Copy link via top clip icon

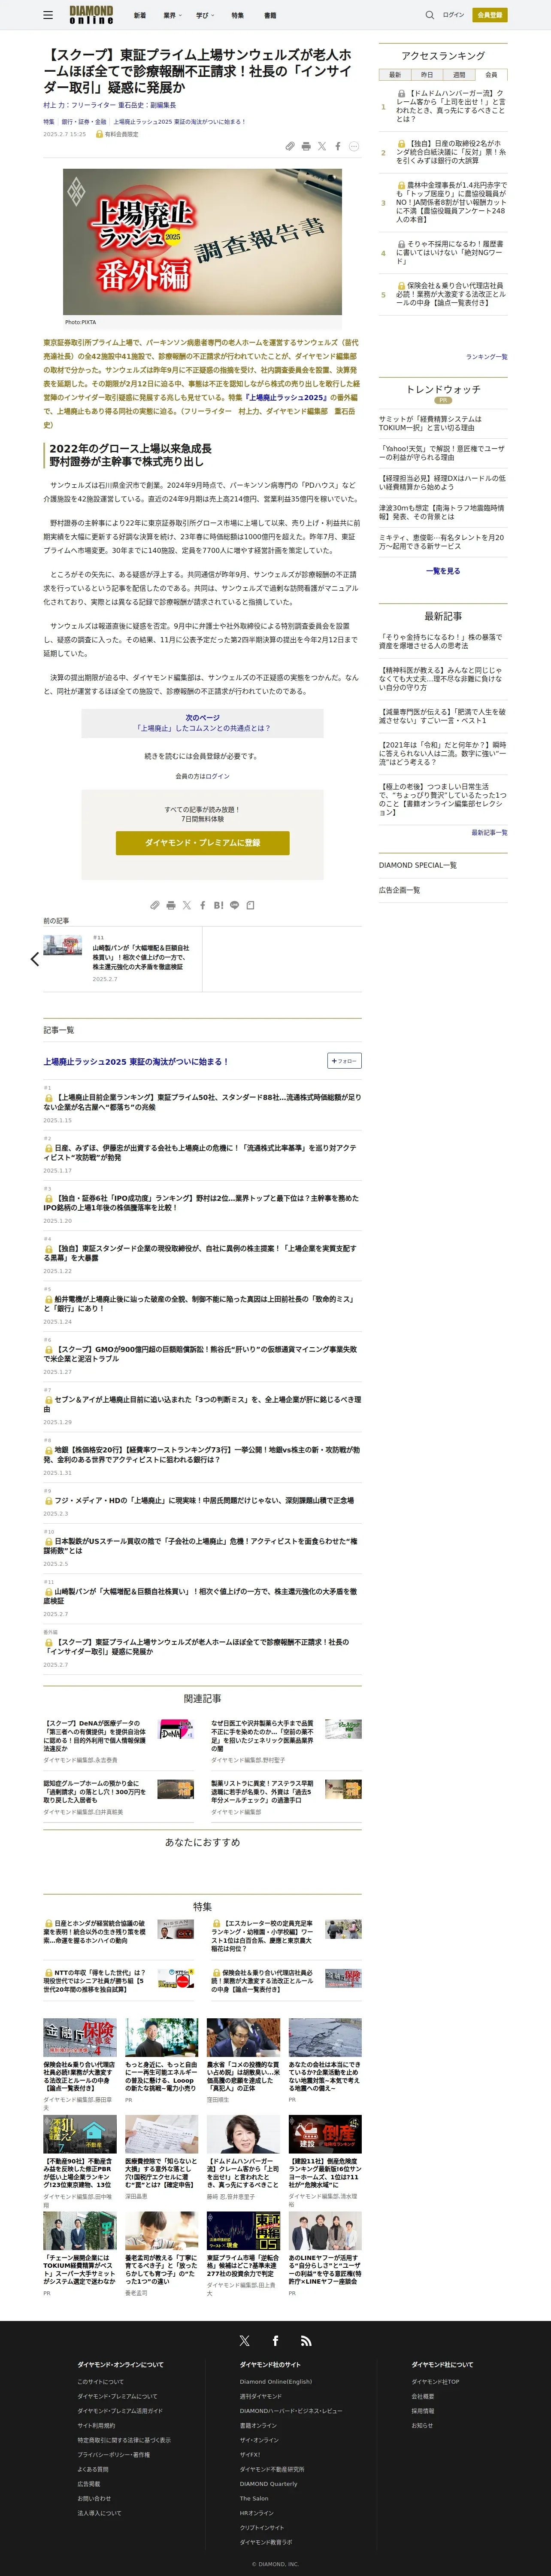point(290,146)
